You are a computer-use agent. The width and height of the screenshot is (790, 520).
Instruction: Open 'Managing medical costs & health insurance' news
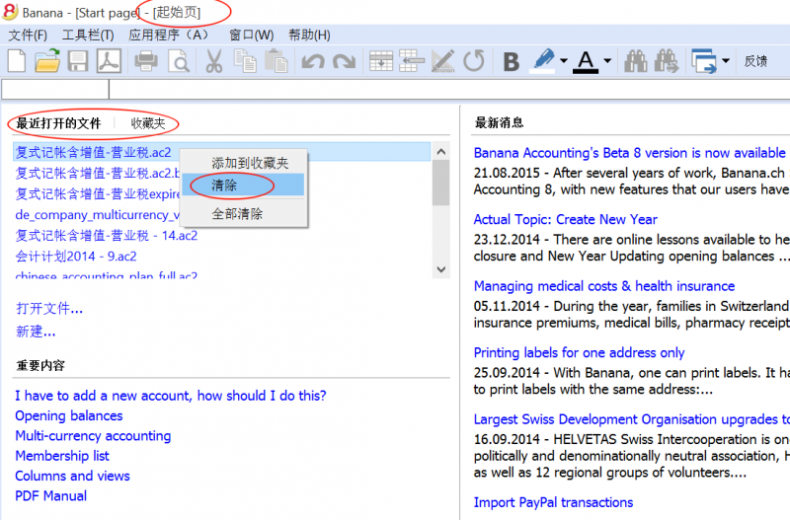(604, 286)
